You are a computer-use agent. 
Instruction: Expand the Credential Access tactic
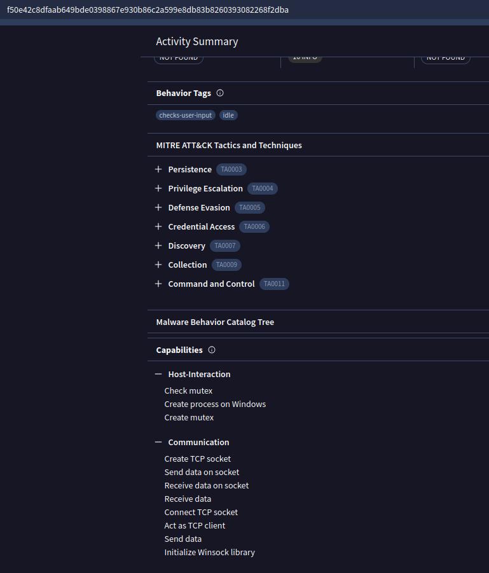click(158, 226)
